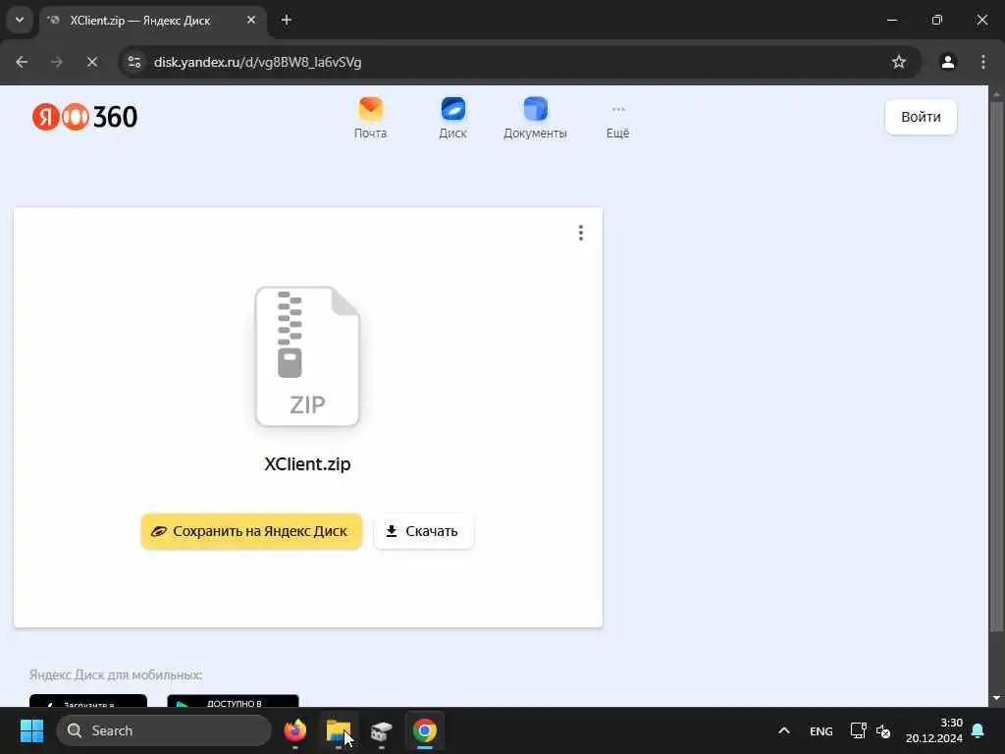The image size is (1005, 754).
Task: Open the three-dot menu on file card
Action: [581, 233]
